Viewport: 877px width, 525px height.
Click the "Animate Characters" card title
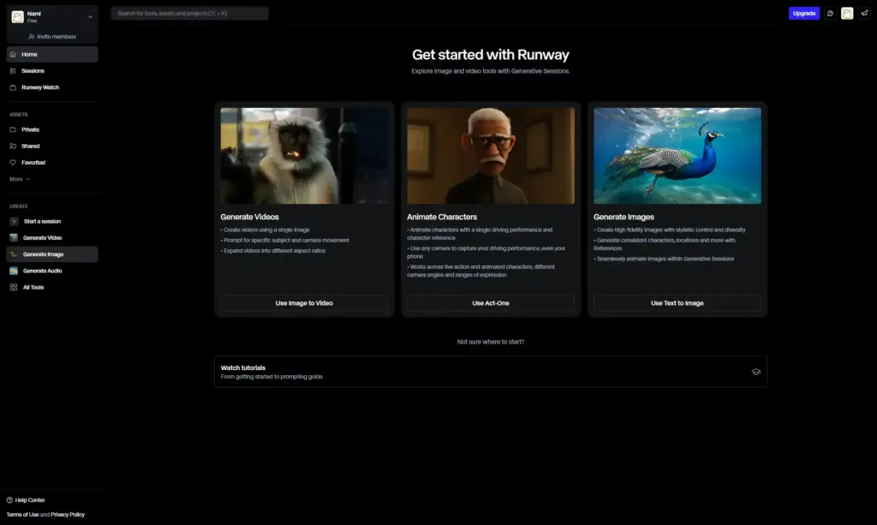point(442,217)
